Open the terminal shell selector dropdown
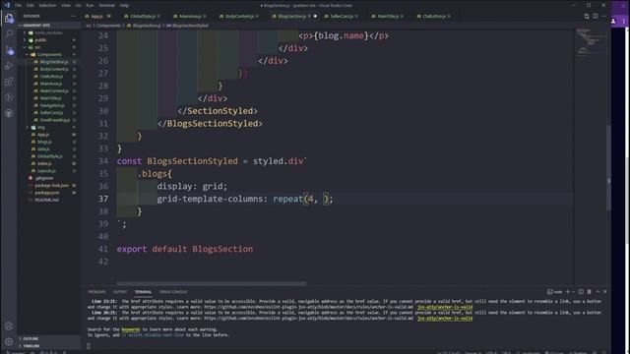 coord(573,292)
